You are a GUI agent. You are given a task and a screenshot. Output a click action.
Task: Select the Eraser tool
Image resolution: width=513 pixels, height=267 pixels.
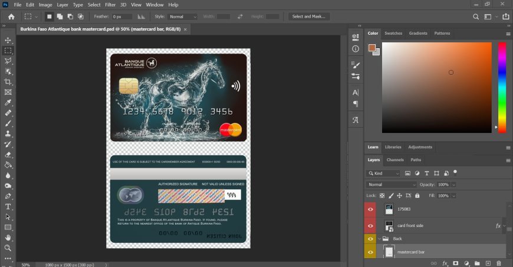click(x=8, y=155)
